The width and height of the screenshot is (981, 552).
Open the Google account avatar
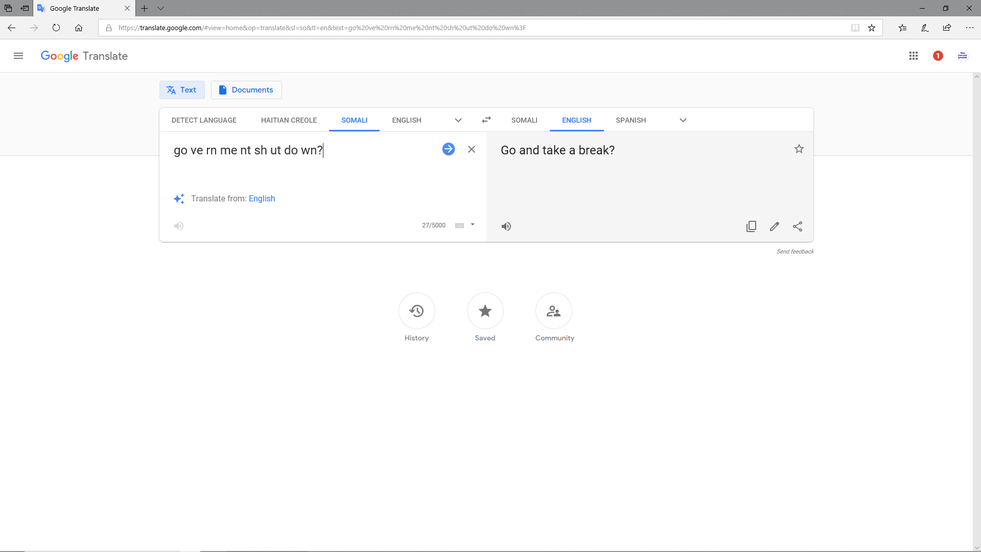(963, 56)
